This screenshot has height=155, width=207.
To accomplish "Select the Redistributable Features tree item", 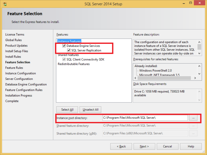I will tap(74, 64).
